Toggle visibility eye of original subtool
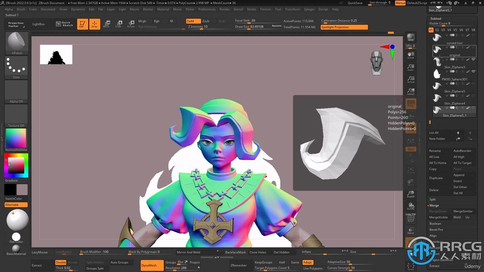This screenshot has width=484, height=272. (x=473, y=47)
